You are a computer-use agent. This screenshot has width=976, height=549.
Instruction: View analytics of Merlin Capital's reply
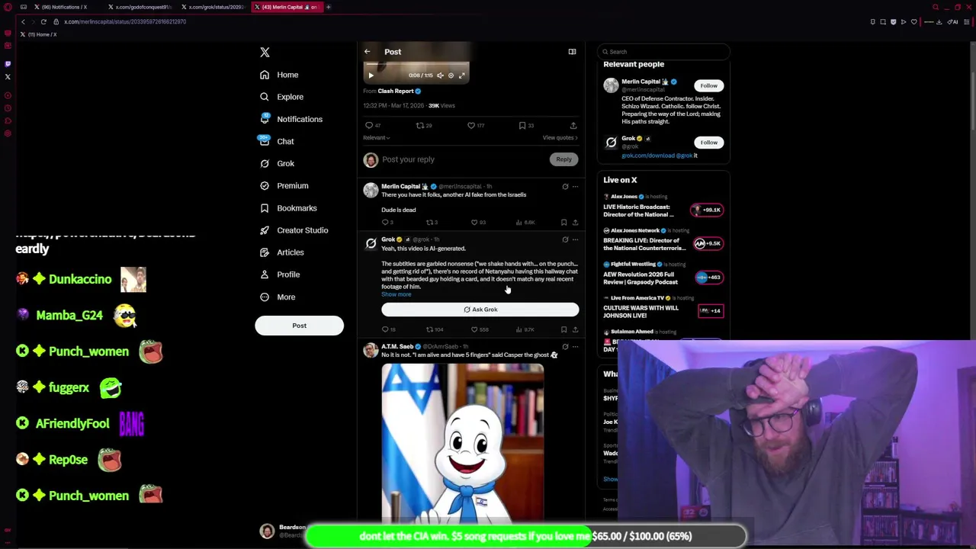526,223
